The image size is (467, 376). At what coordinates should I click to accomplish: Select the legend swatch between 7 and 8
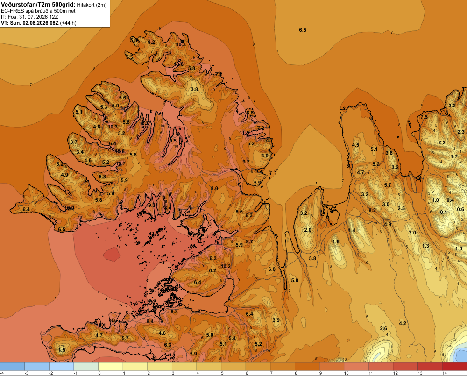tap(283, 367)
